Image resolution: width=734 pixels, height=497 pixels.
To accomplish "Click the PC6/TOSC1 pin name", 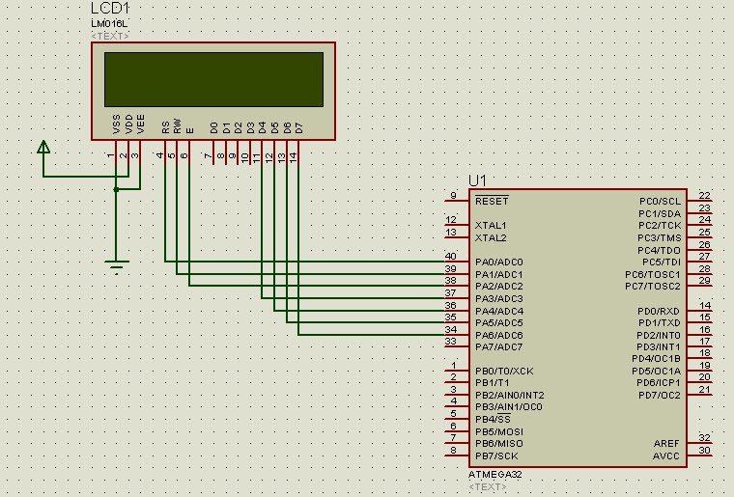I will pos(653,274).
